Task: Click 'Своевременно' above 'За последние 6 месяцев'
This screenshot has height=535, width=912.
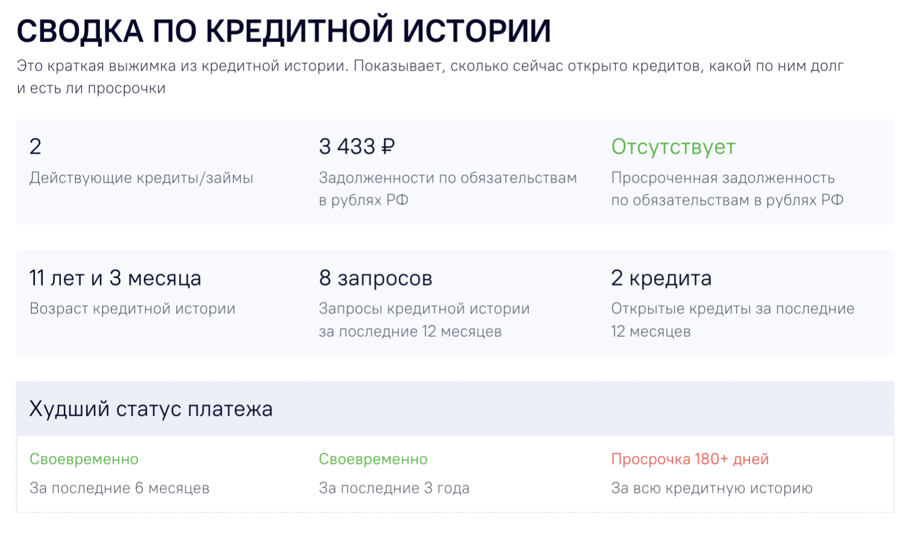Action: point(84,459)
